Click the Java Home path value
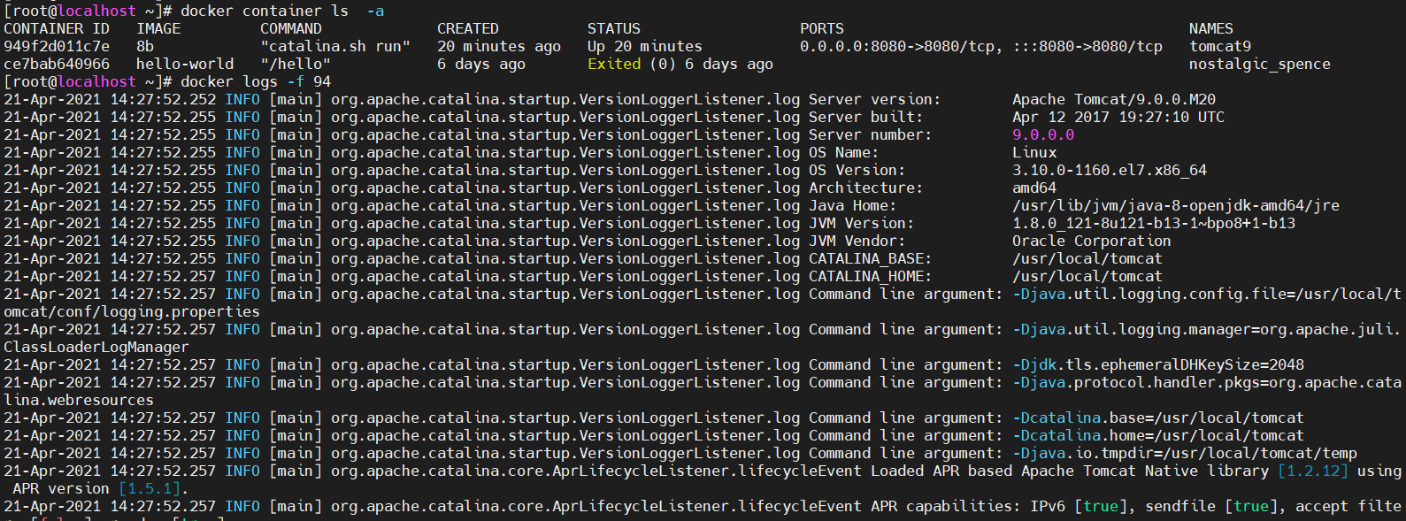The width and height of the screenshot is (1406, 521). (x=1176, y=205)
